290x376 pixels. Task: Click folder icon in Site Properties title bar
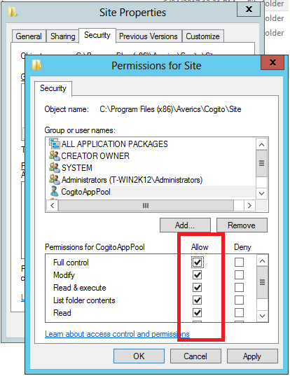click(13, 12)
